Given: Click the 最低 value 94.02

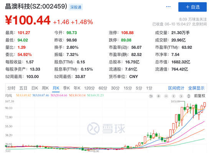Looking at the screenshot, I should tap(23, 40).
